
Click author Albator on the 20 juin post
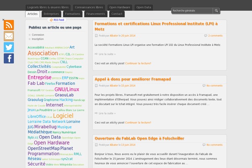(114, 36)
